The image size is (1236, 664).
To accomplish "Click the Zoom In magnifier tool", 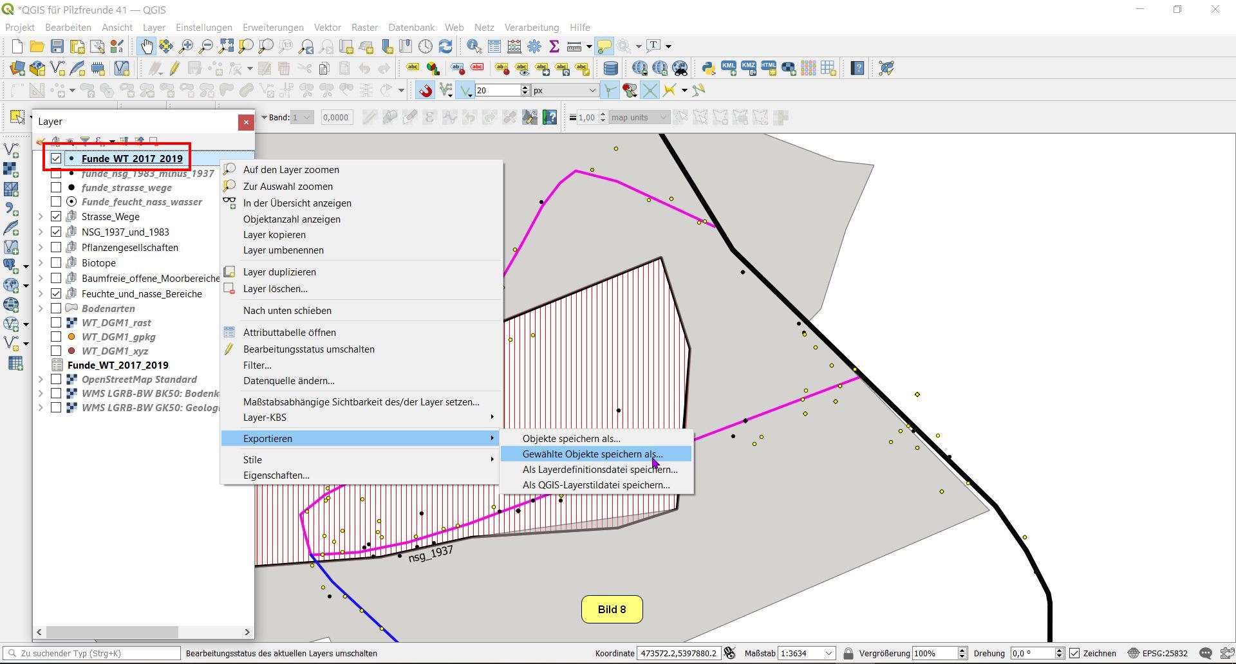I will (x=186, y=46).
